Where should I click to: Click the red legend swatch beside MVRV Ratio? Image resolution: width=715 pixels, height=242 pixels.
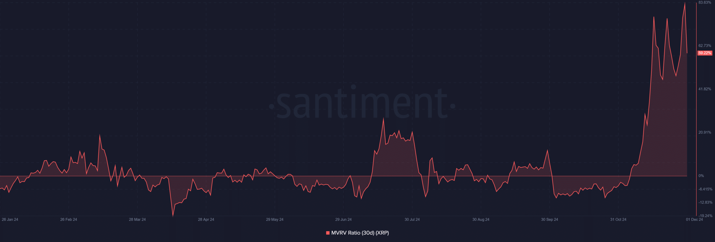coord(328,233)
